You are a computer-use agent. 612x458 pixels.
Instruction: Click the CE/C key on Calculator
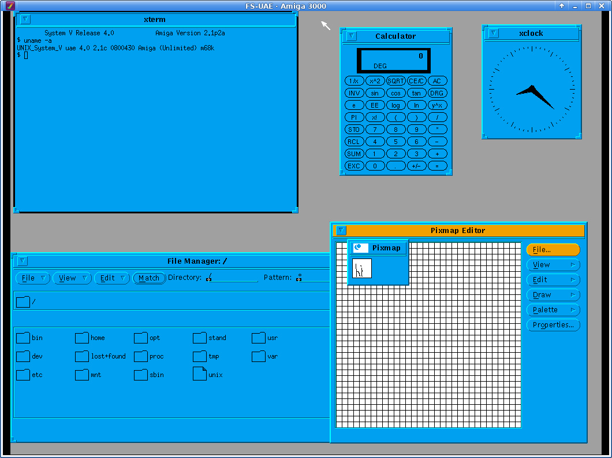click(x=416, y=81)
